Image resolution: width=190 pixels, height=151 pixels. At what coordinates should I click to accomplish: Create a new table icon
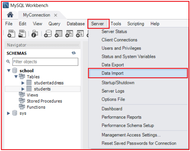tap(58, 34)
